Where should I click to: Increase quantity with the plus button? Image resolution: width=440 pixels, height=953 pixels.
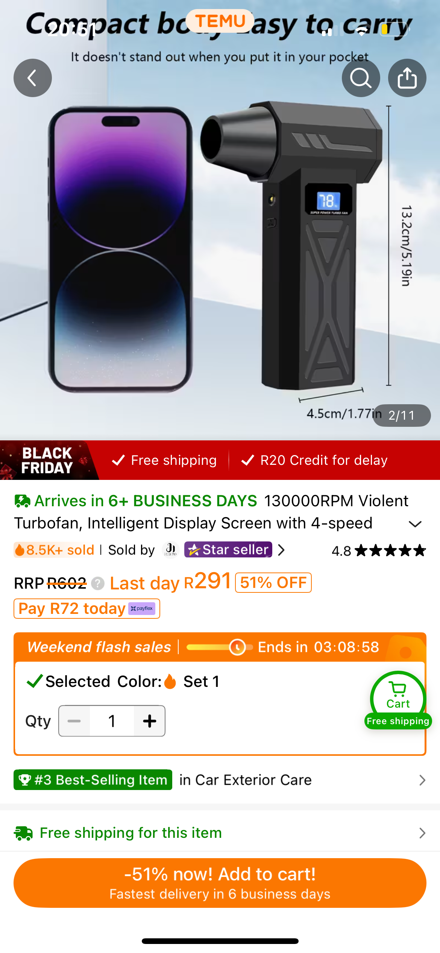(149, 721)
